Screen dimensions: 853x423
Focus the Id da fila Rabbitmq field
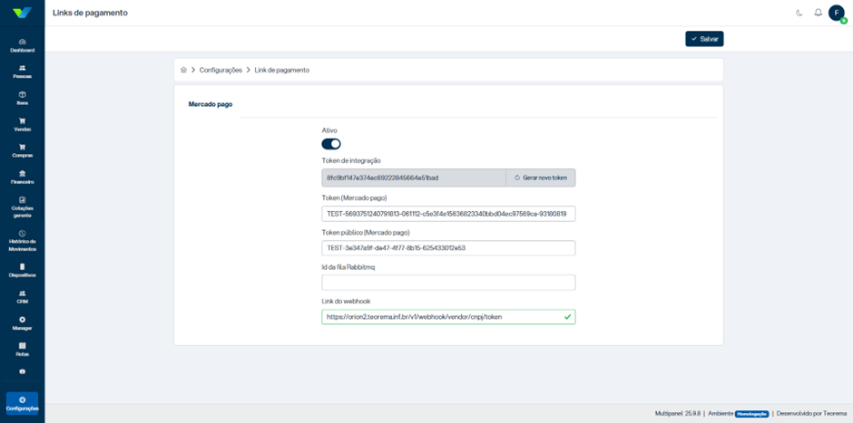click(x=448, y=283)
